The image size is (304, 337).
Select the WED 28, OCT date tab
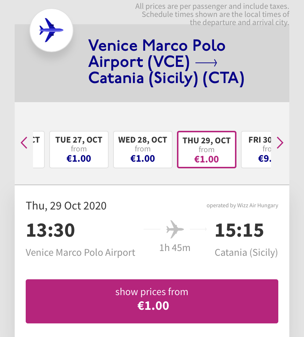click(x=142, y=149)
